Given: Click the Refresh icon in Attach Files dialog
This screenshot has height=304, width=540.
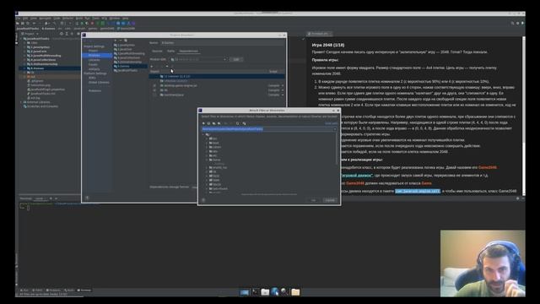Looking at the screenshot, I should point(238,123).
